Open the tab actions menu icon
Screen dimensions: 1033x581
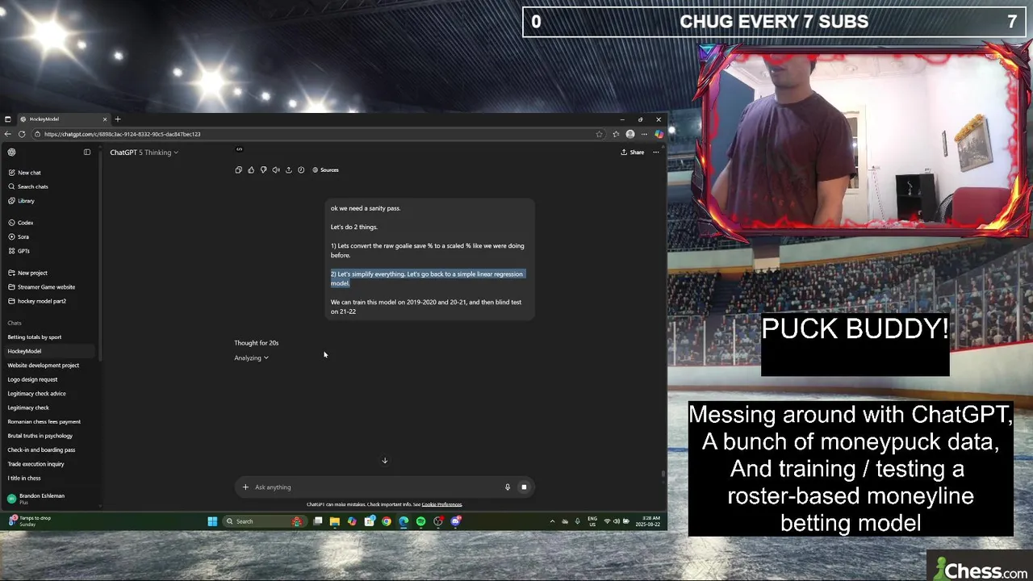coord(8,119)
